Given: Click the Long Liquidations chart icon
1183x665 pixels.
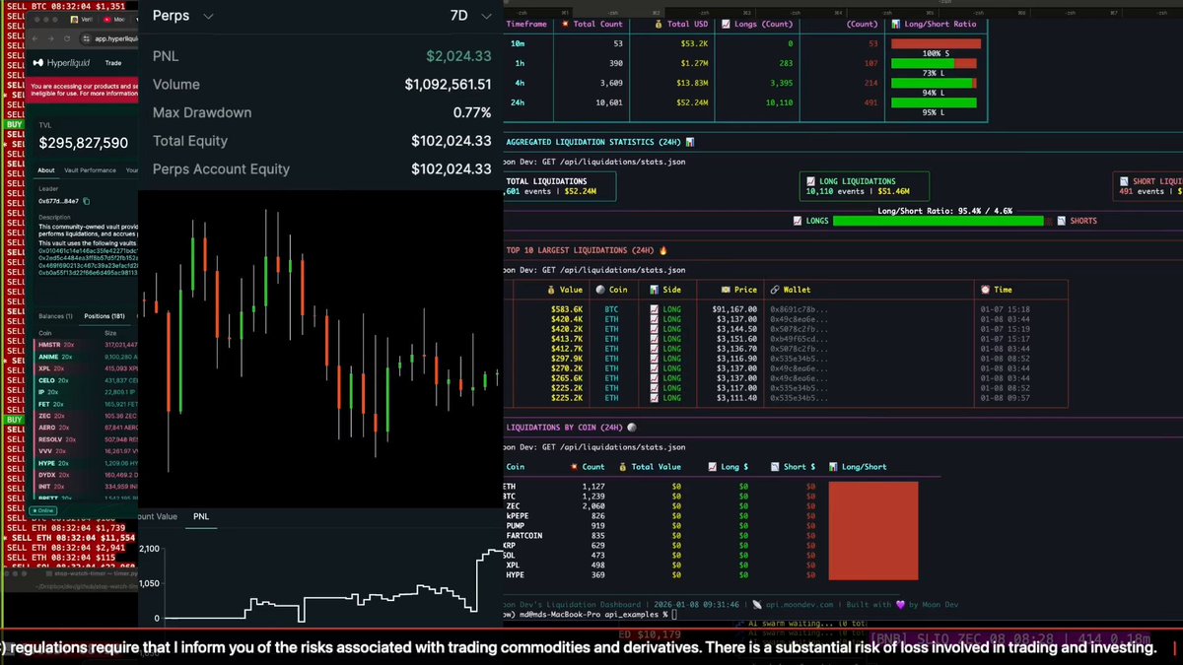Looking at the screenshot, I should pos(810,181).
